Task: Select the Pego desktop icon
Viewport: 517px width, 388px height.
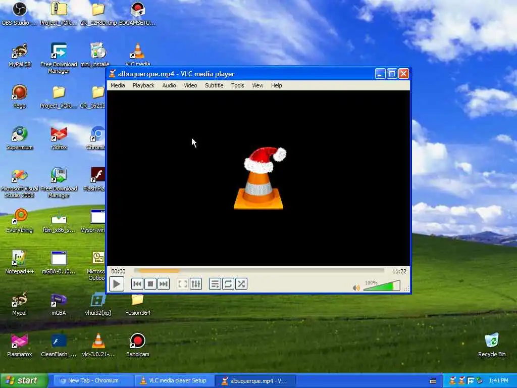Action: [20, 96]
